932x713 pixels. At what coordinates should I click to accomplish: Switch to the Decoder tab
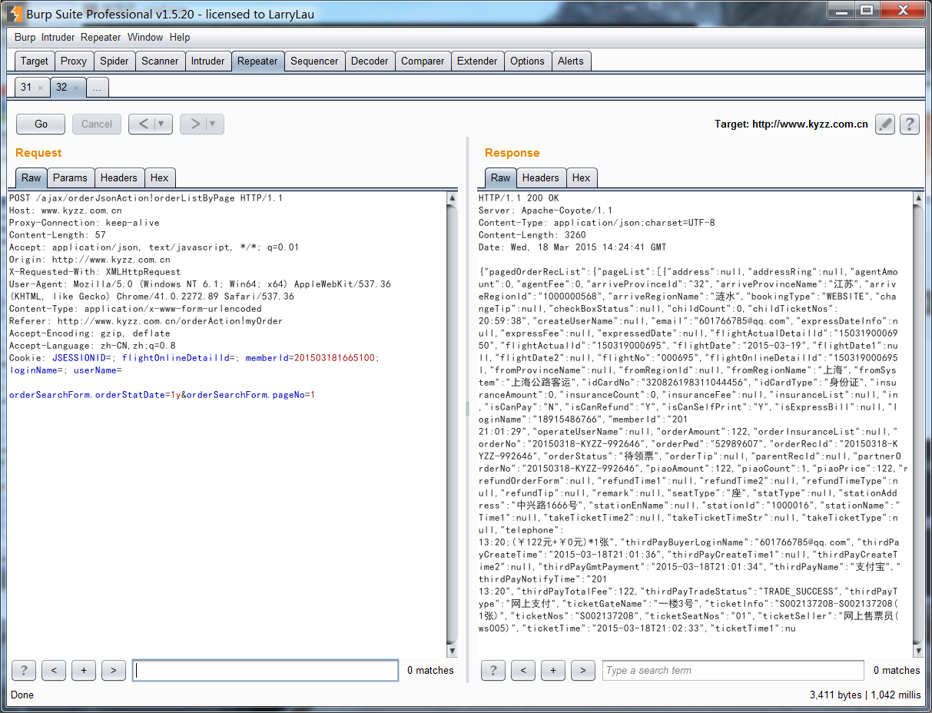[x=370, y=61]
